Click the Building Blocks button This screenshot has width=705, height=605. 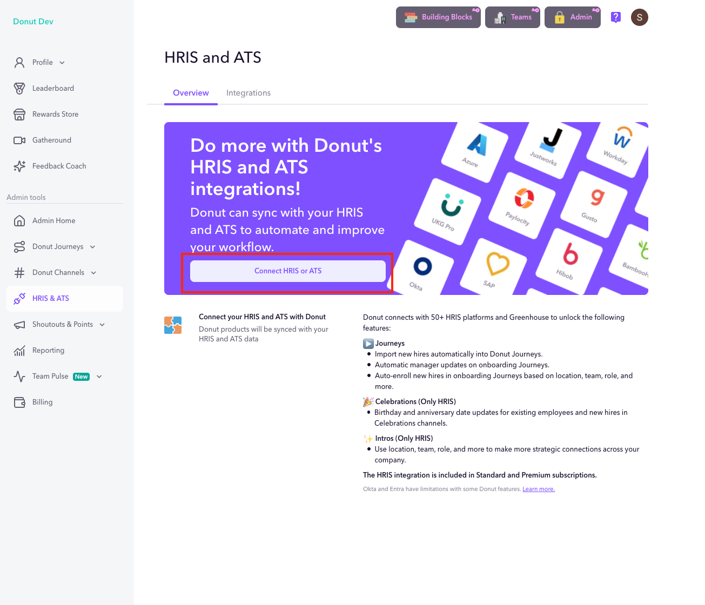click(438, 17)
